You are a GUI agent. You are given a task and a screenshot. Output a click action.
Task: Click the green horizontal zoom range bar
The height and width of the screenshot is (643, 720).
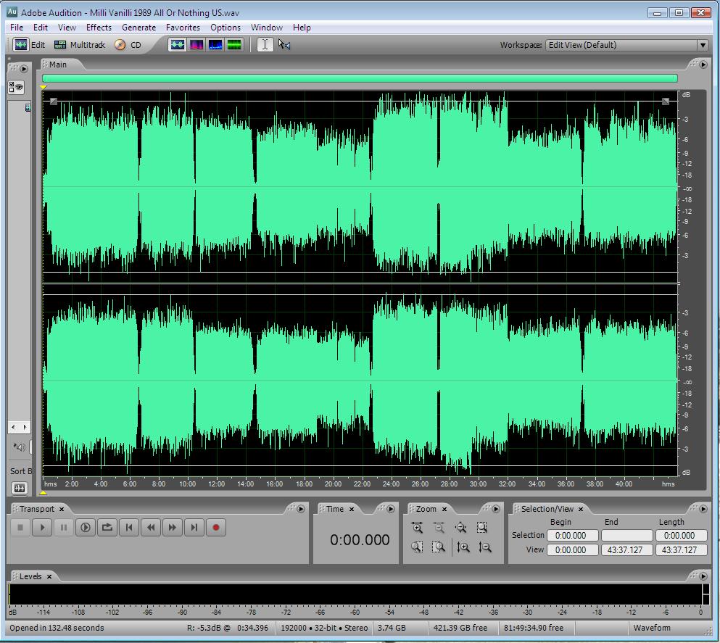(360, 78)
